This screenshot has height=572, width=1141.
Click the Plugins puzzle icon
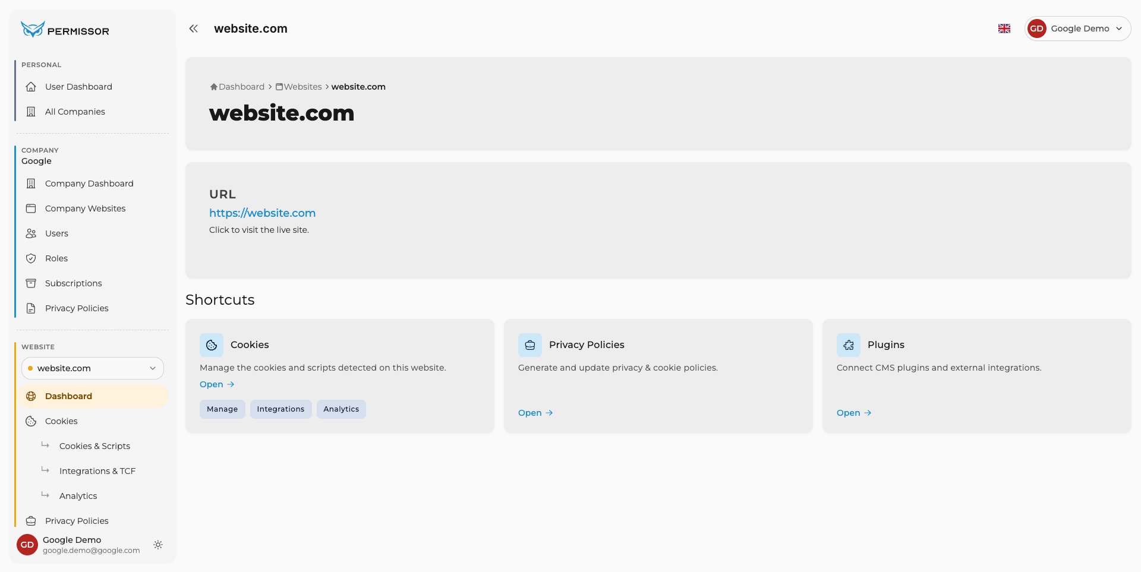click(849, 345)
